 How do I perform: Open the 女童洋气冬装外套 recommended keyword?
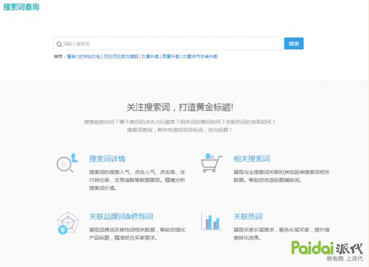pos(200,56)
